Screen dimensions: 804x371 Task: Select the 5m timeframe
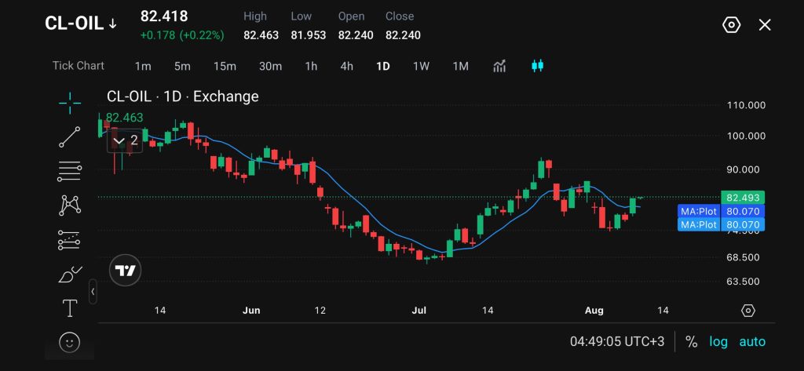[x=182, y=66]
